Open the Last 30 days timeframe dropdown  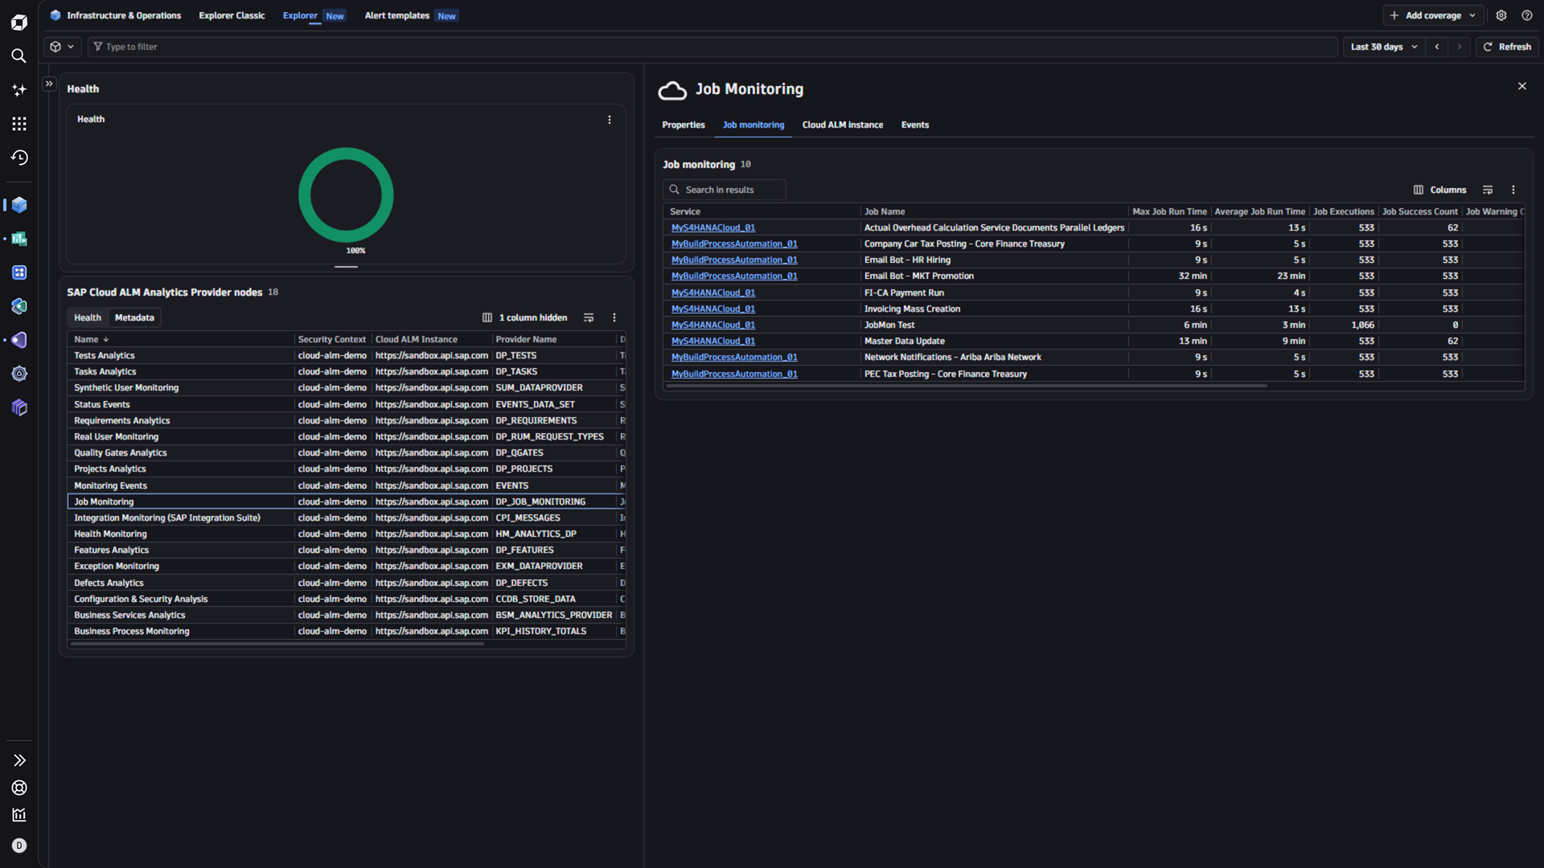click(1384, 47)
